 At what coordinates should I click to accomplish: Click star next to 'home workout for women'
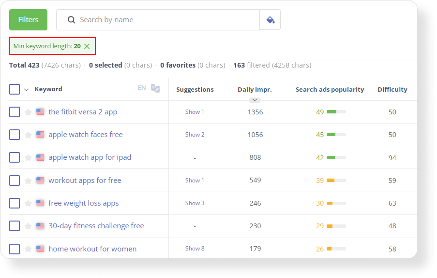(x=28, y=249)
